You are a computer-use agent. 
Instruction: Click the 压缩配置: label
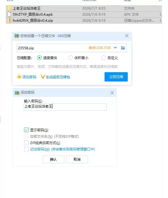pos(24,58)
